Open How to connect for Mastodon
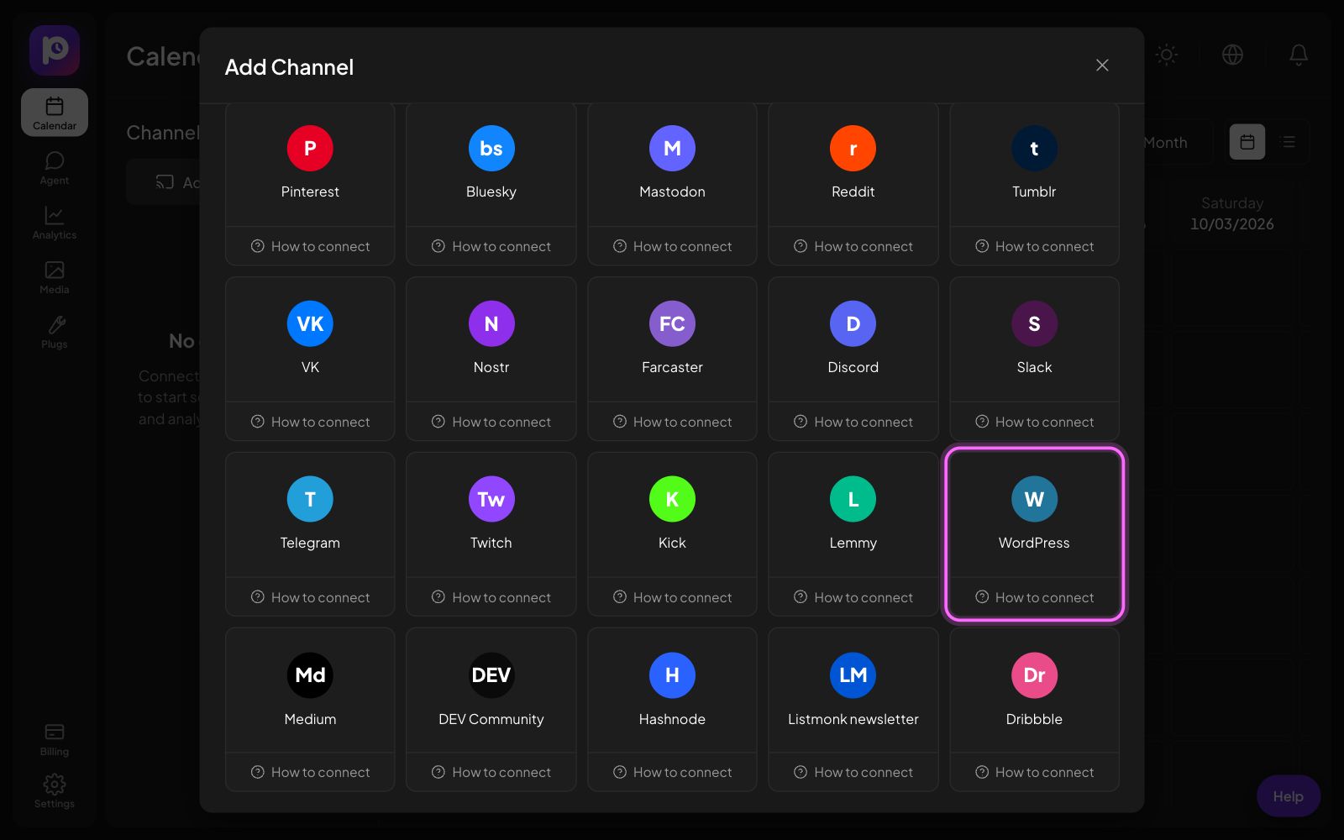Viewport: 1344px width, 840px height. click(x=672, y=246)
